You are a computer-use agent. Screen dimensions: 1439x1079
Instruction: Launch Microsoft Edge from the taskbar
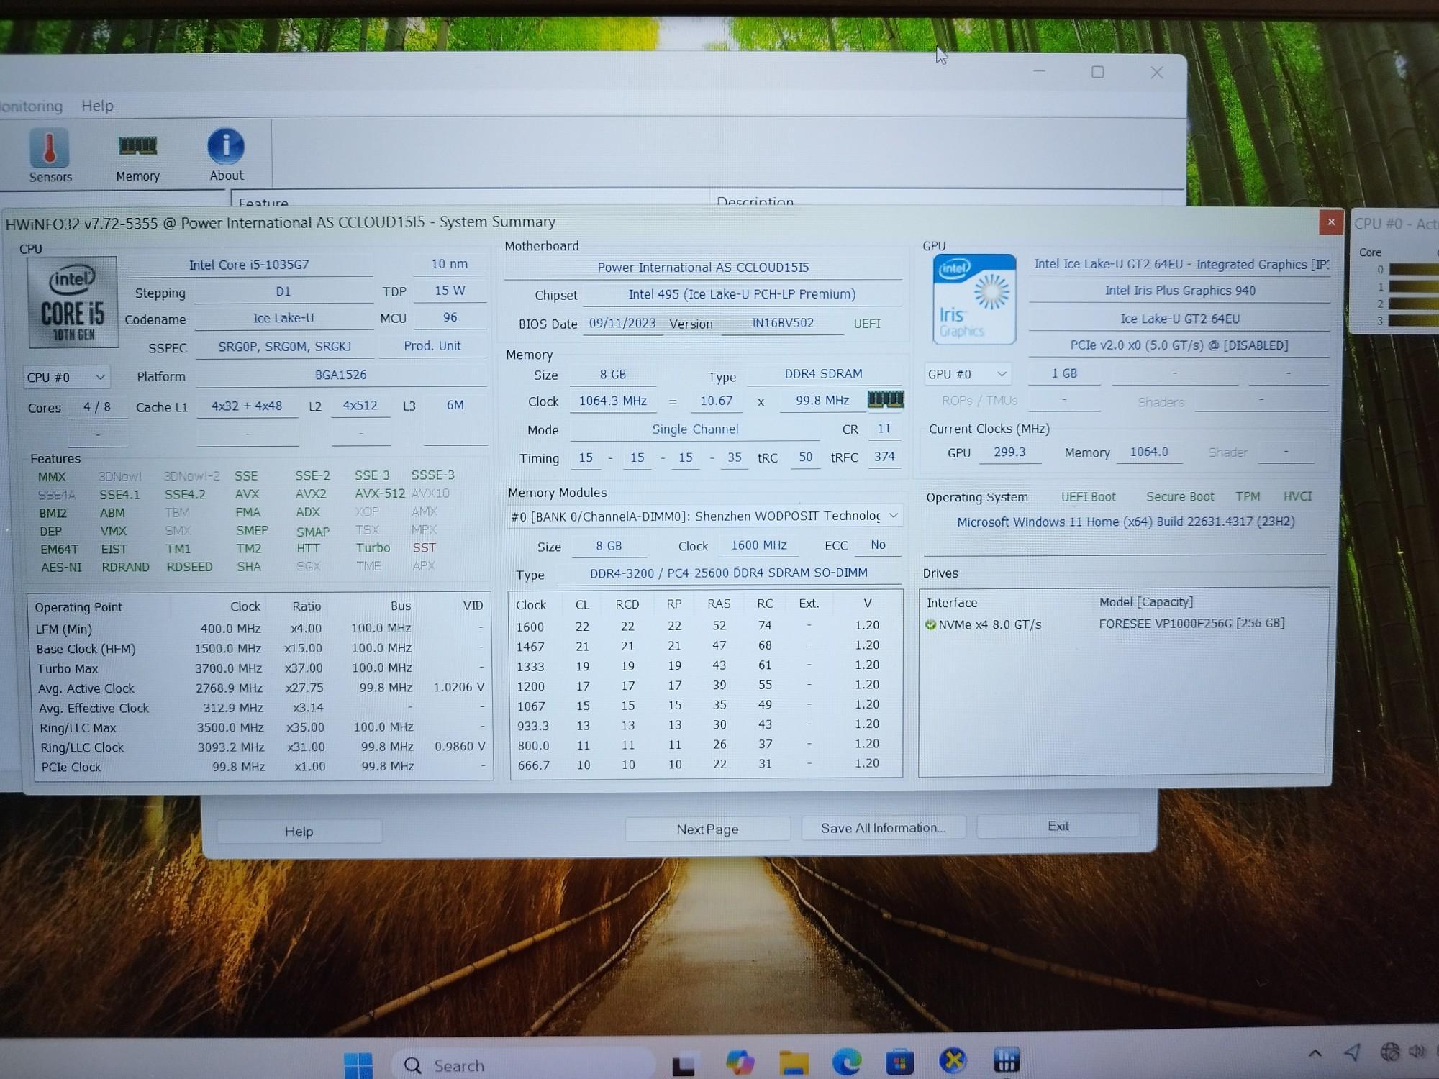847,1061
